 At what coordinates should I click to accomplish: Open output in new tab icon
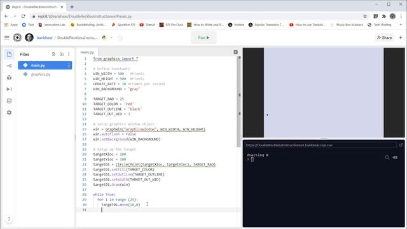401,145
